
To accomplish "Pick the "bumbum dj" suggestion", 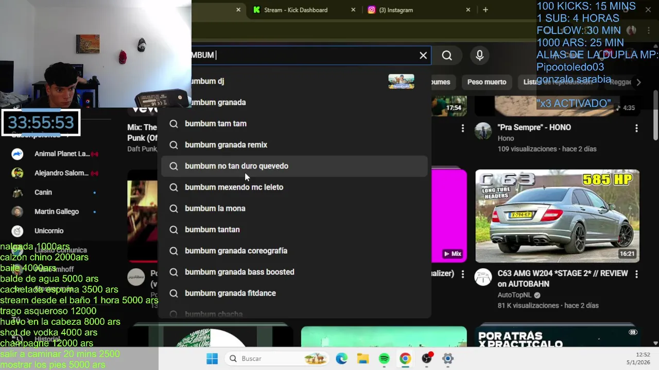I will 294,81.
